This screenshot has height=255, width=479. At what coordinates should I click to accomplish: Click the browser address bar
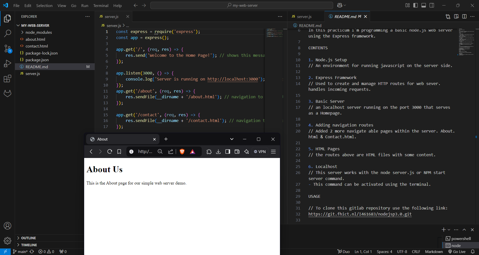[x=145, y=151]
